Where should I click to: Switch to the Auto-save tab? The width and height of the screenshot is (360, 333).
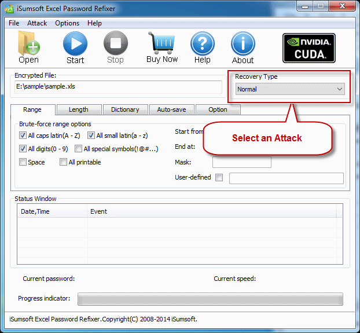(x=171, y=109)
